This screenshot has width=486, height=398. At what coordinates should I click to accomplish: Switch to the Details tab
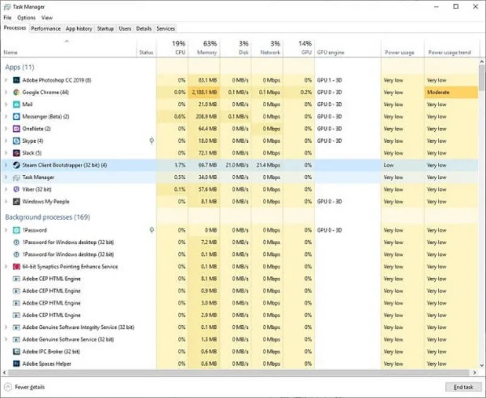(x=144, y=29)
